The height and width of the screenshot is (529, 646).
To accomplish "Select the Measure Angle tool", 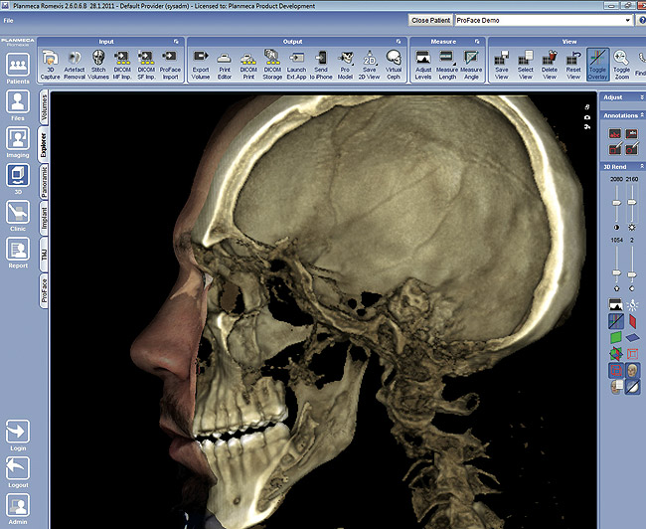I will pyautogui.click(x=471, y=65).
